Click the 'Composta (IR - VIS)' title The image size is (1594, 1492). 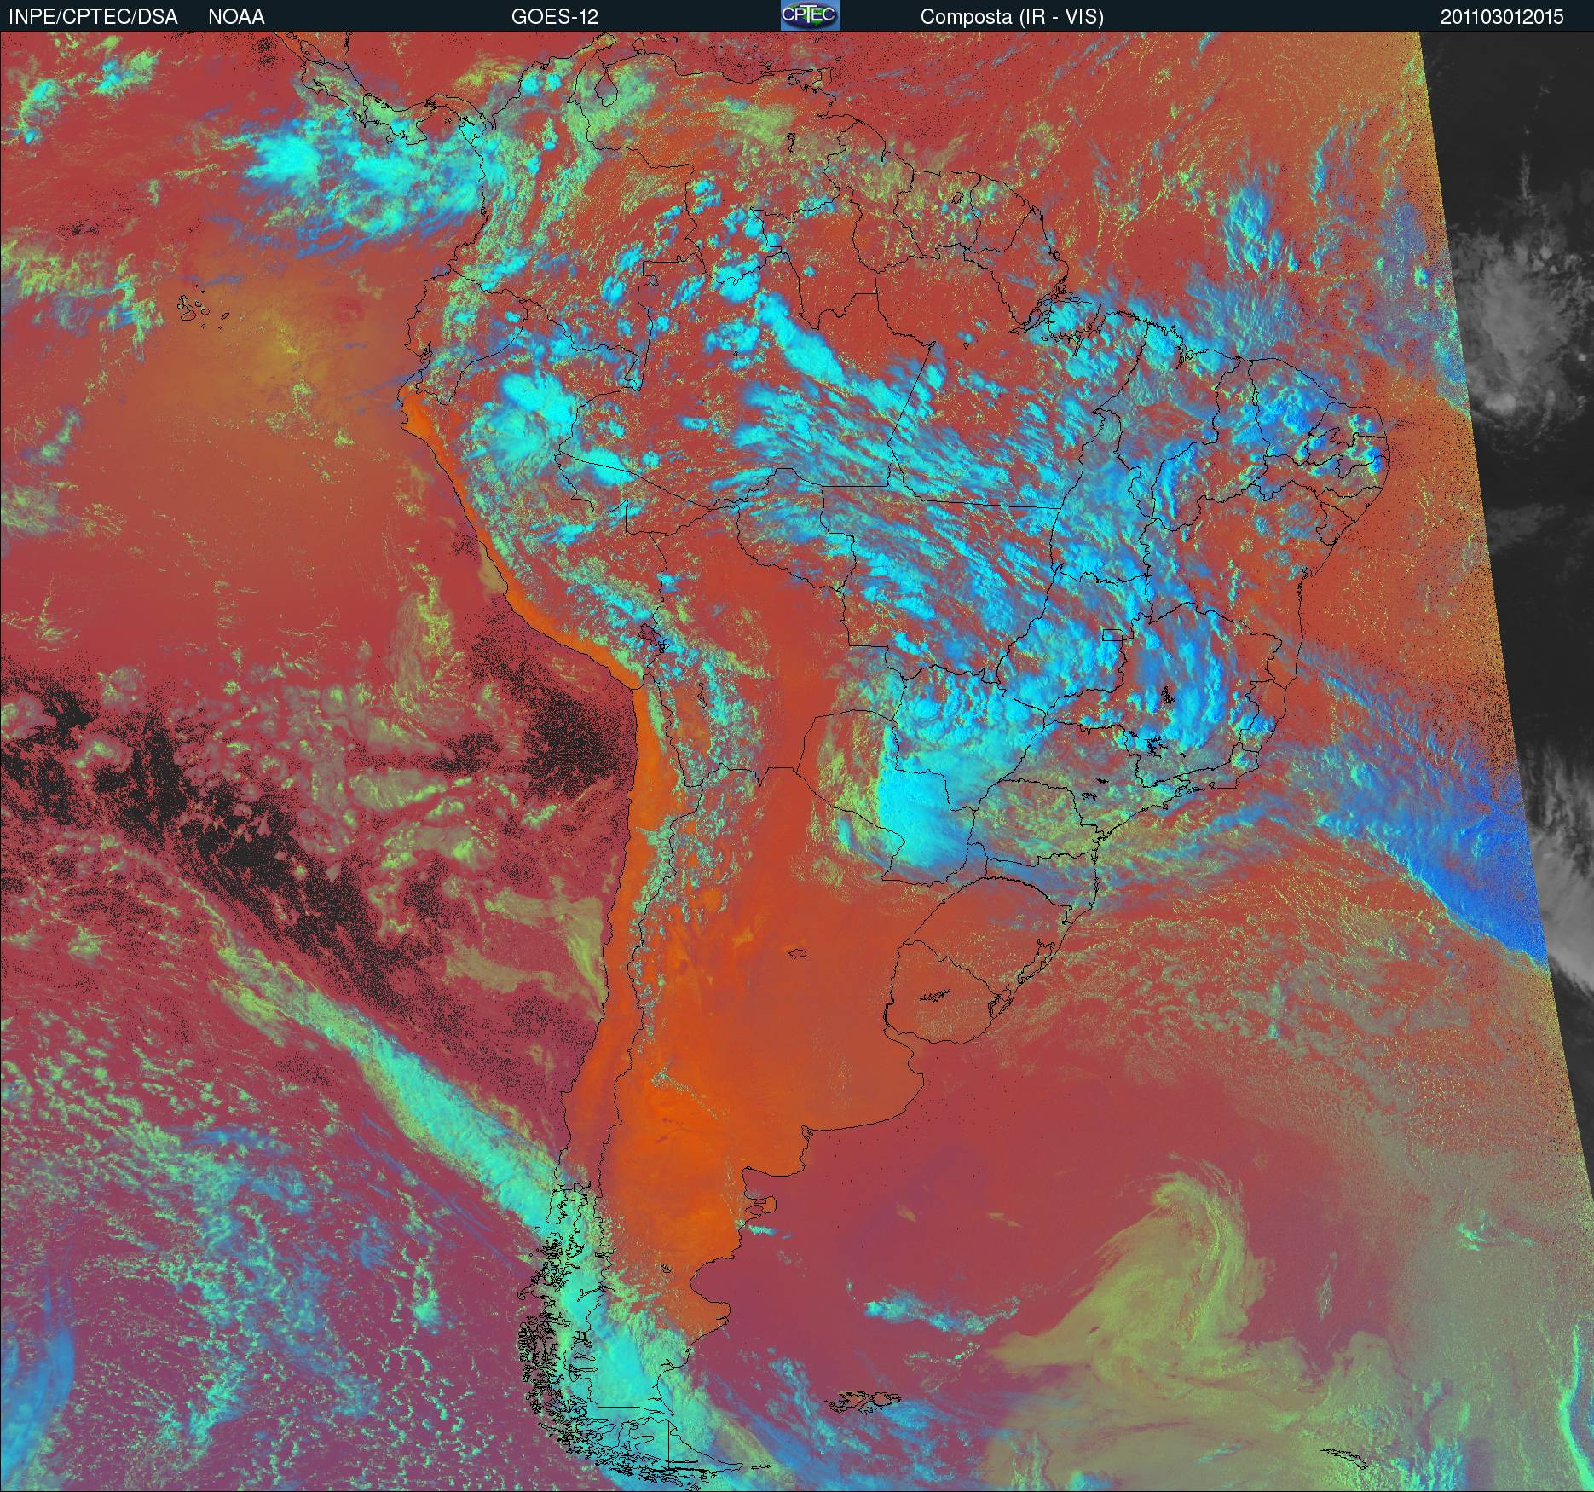point(1012,17)
